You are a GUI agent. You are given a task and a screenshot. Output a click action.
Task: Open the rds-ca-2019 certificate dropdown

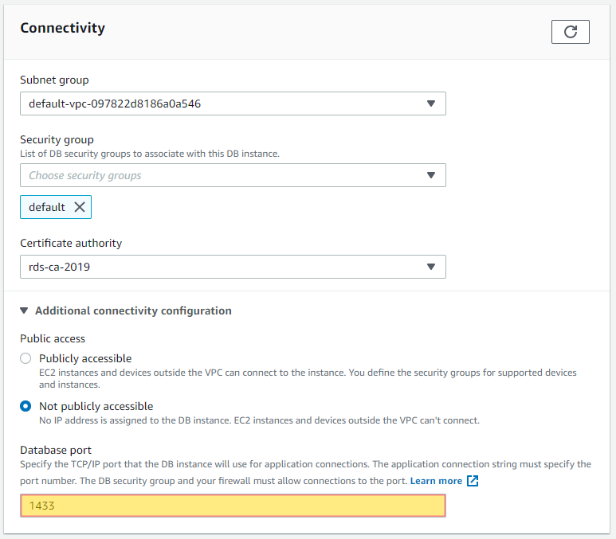point(233,267)
